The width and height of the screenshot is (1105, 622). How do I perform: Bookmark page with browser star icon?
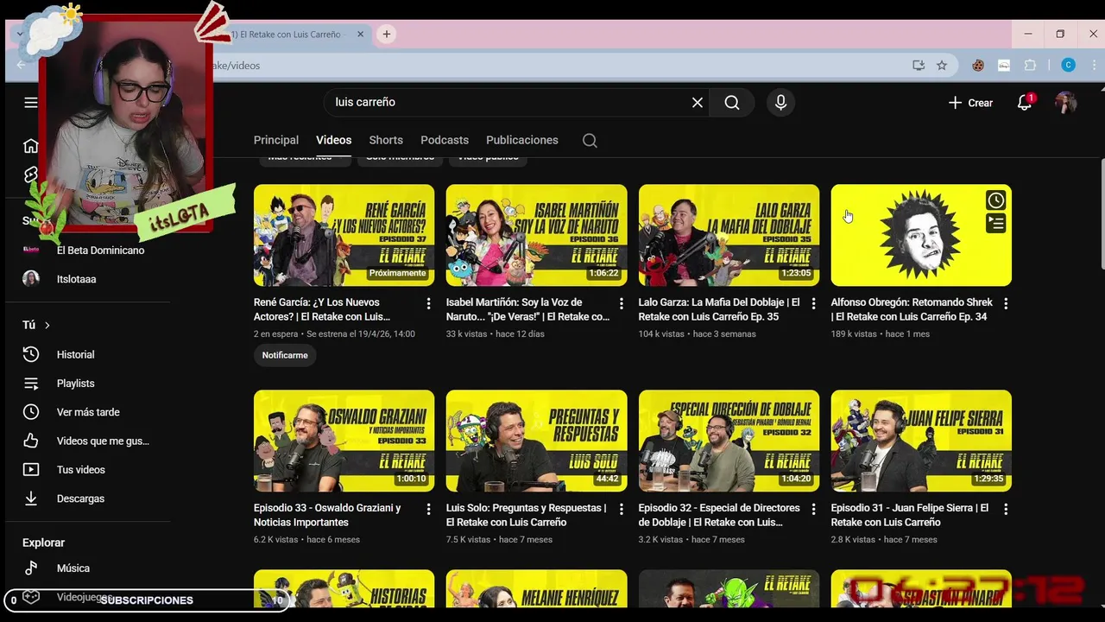click(942, 66)
